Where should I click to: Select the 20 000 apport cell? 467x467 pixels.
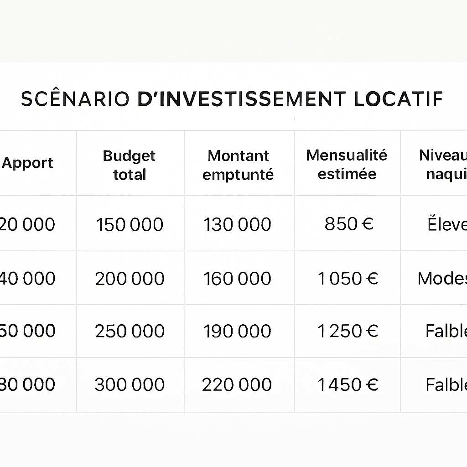point(28,224)
